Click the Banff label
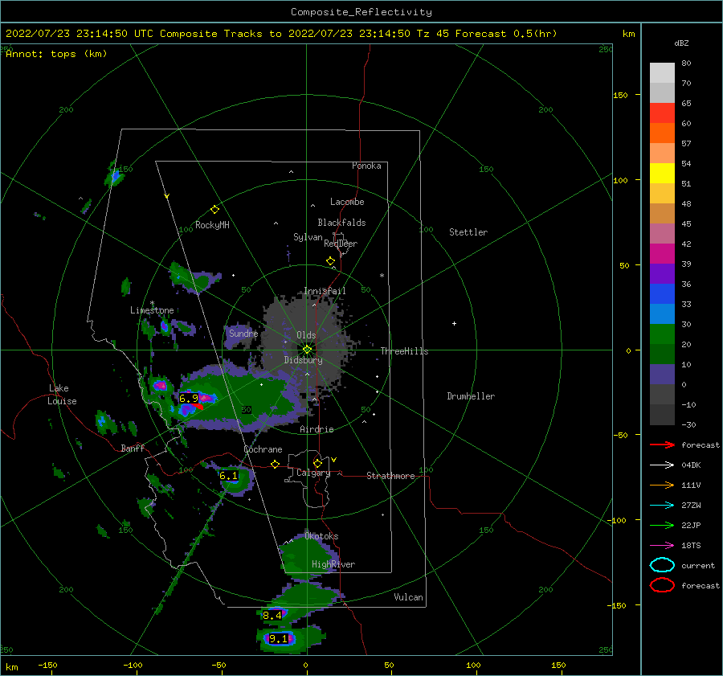The image size is (723, 676). (x=133, y=448)
